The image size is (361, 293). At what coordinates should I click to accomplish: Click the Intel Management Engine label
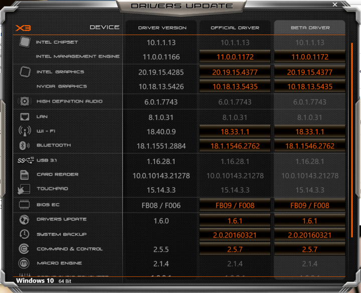click(78, 56)
